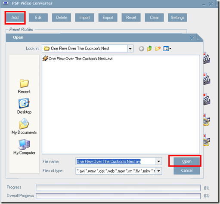The width and height of the screenshot is (220, 204).
Task: Expand the Files of type dropdown
Action: click(x=159, y=171)
